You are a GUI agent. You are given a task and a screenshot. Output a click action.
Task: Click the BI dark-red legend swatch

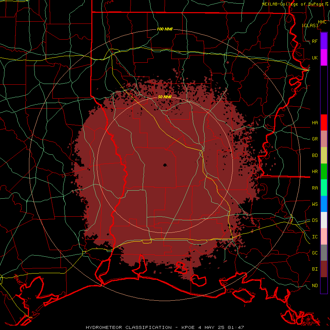(x=324, y=269)
